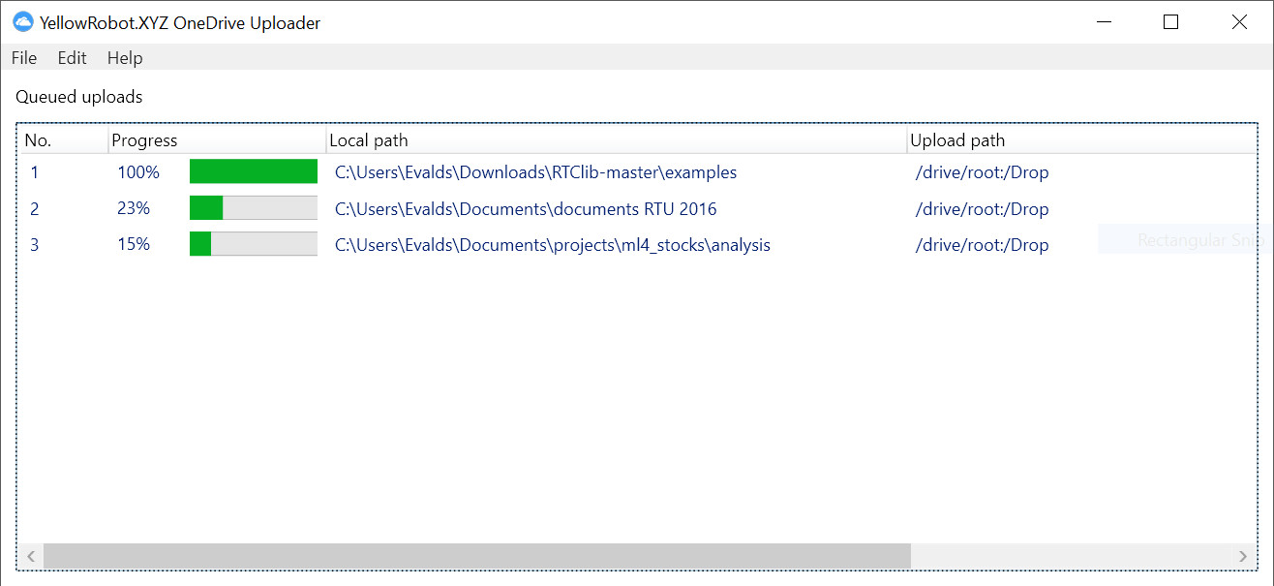Select the RTClib-master\examples local path

(535, 172)
